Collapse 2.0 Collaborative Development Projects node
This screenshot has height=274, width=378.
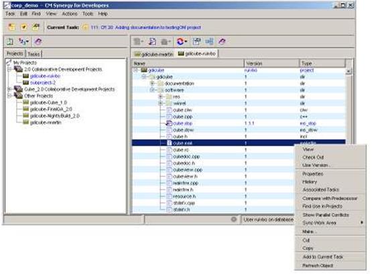(x=9, y=69)
